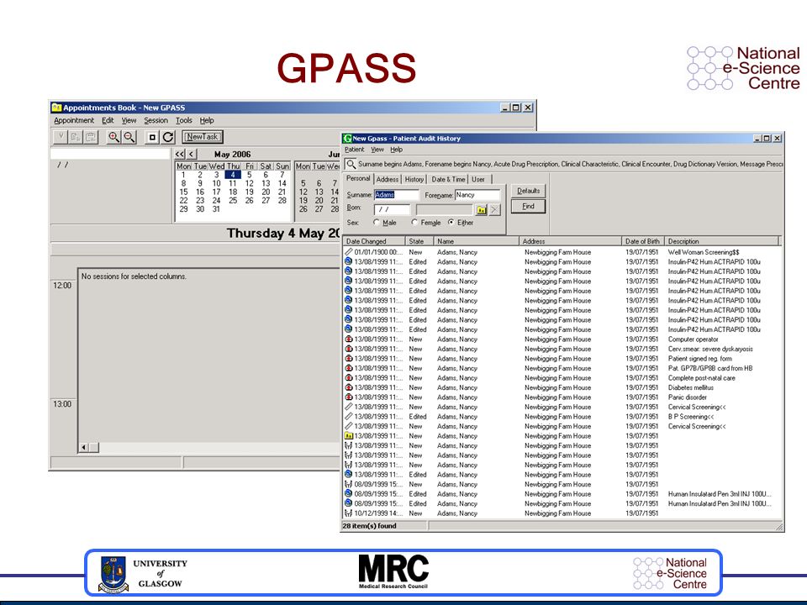Screen dimensions: 807x605
Task: Click the magnifier icon beside search criteria text
Action: [x=351, y=164]
